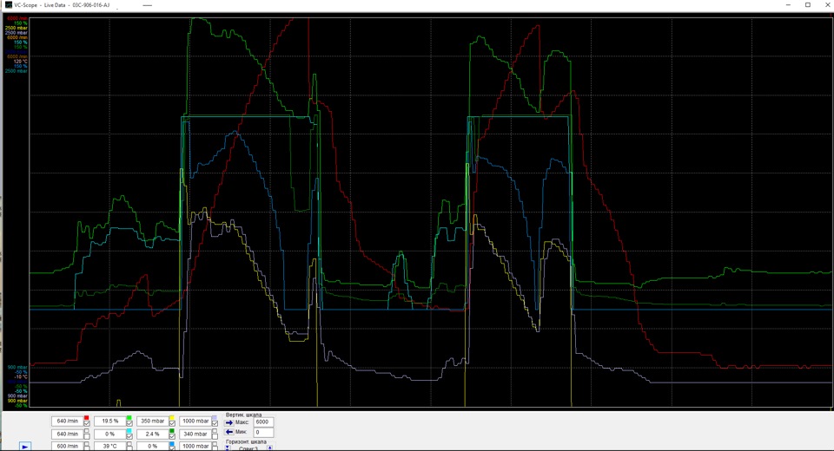Click the 340 mbar value field
834x451 pixels.
point(195,434)
